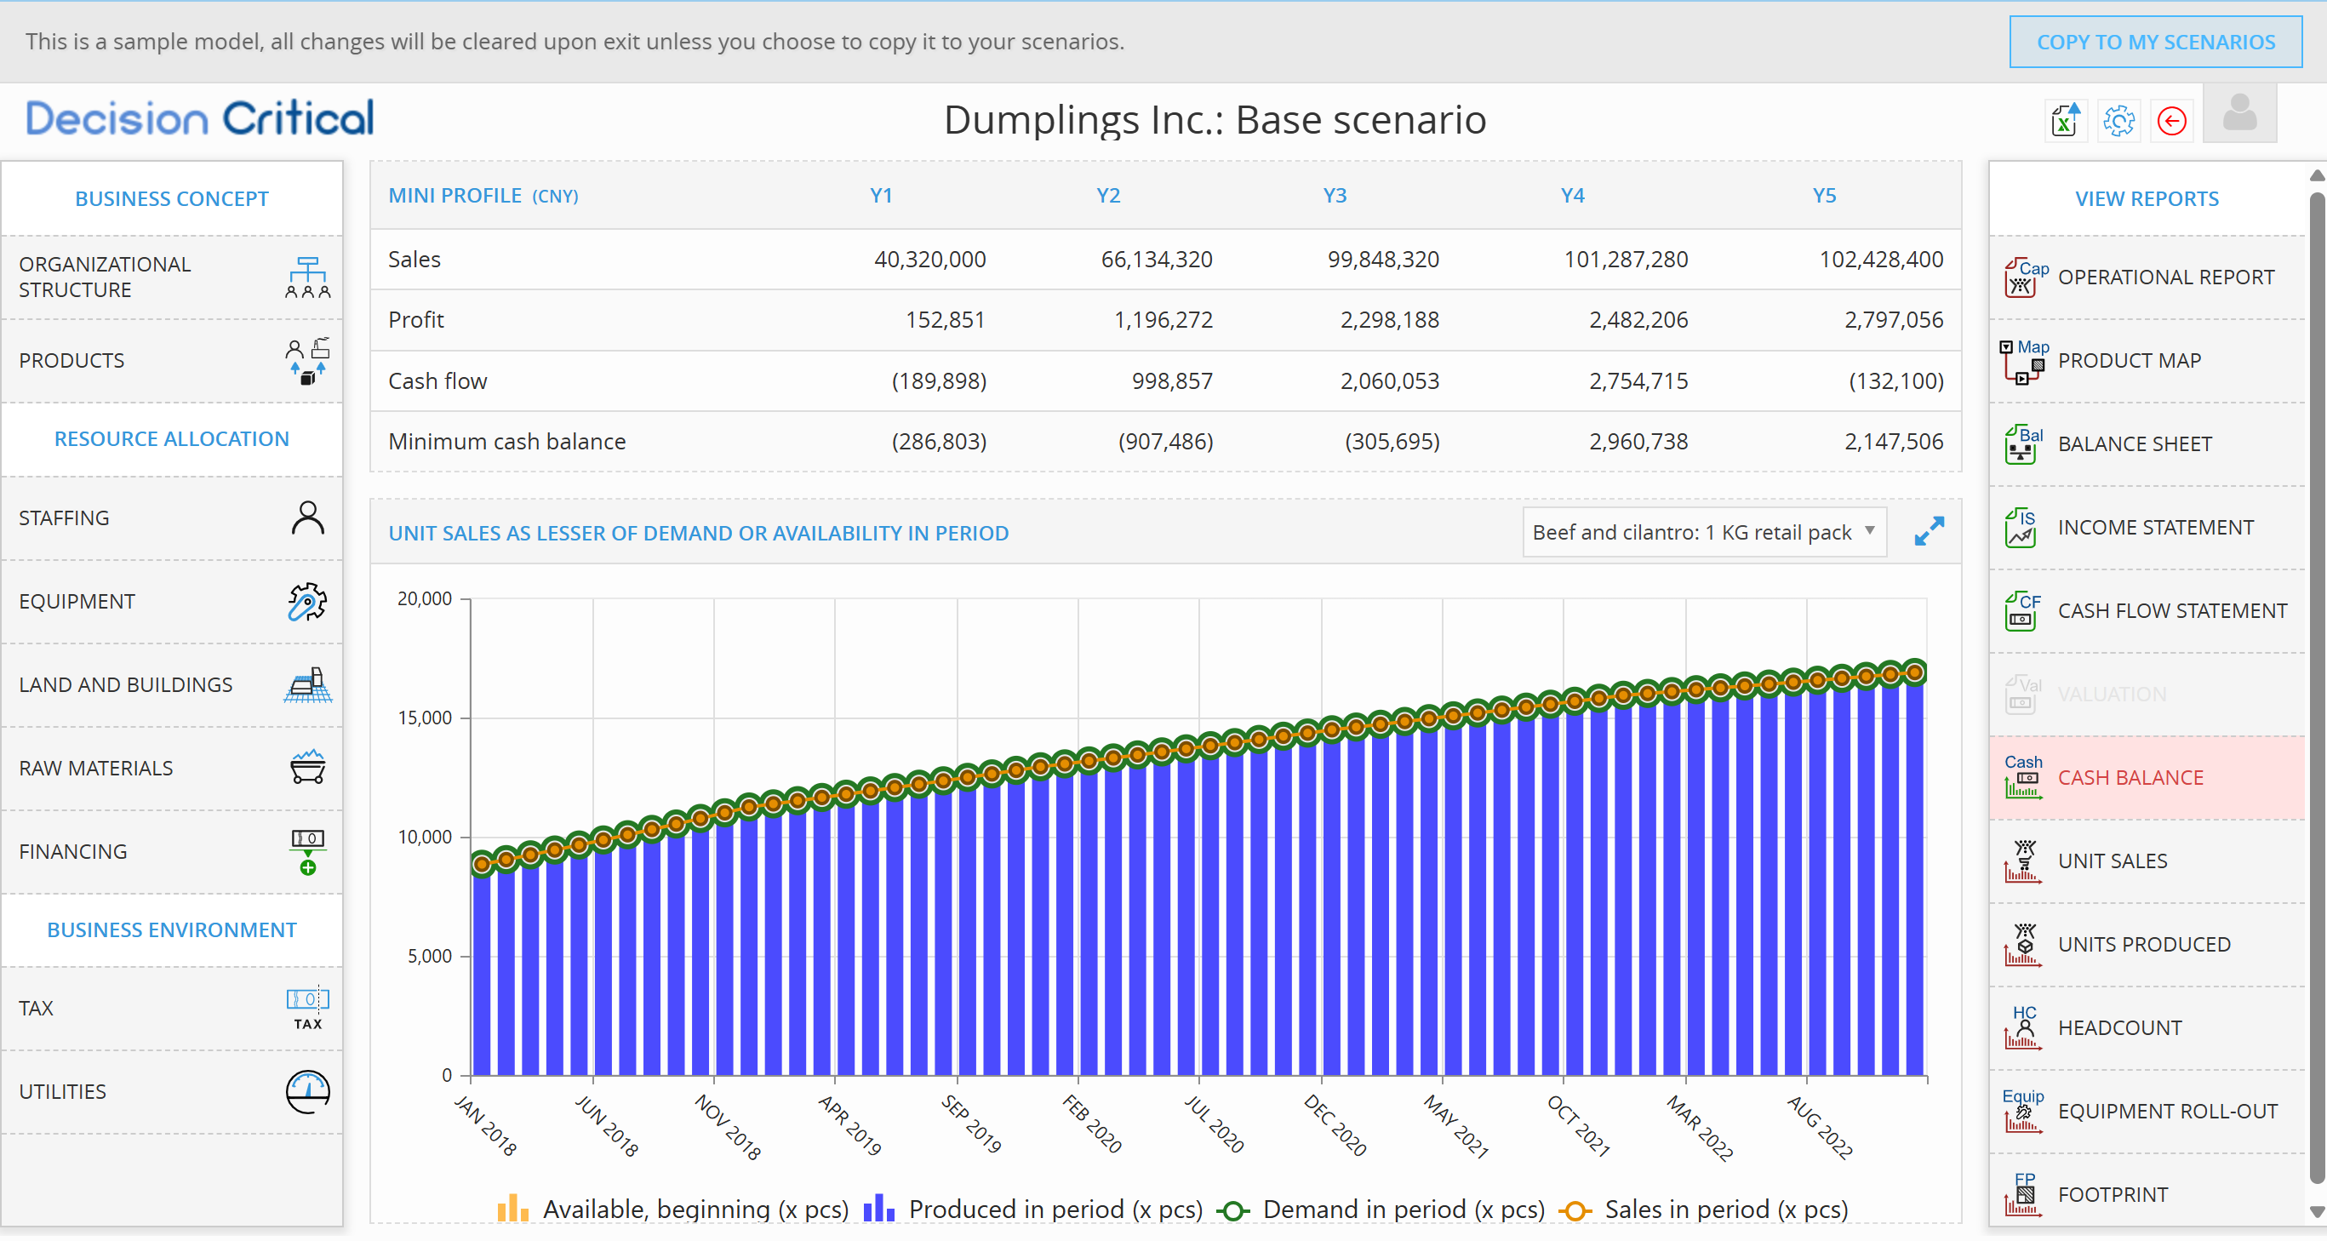Open EQUIPMENT section
The width and height of the screenshot is (2327, 1241).
[172, 602]
